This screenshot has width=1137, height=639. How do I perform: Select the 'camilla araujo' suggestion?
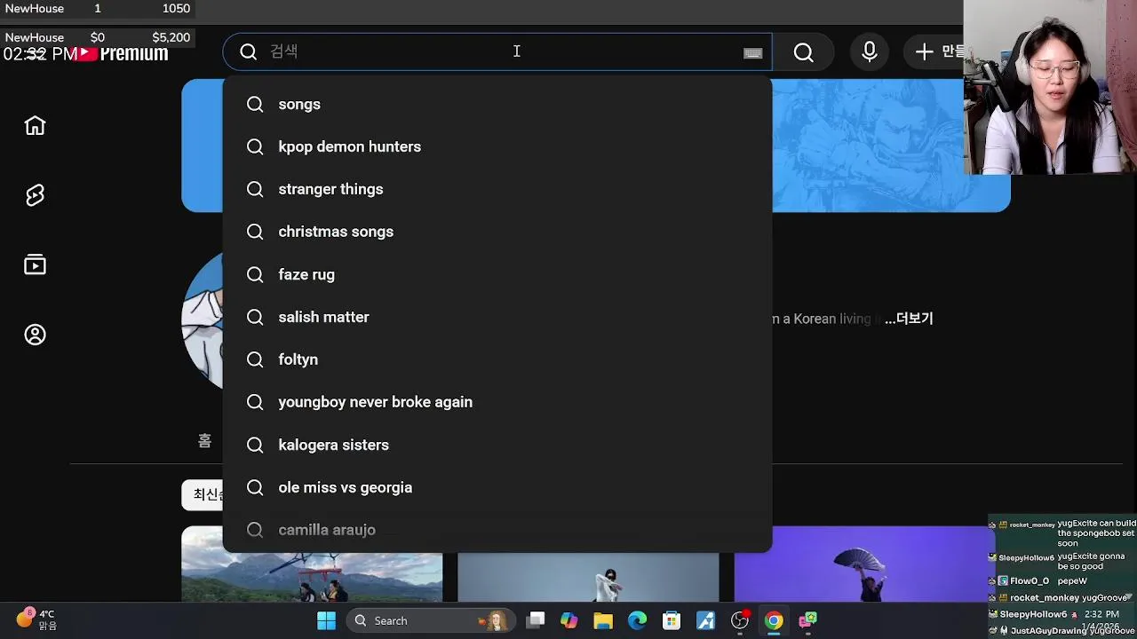(497, 530)
